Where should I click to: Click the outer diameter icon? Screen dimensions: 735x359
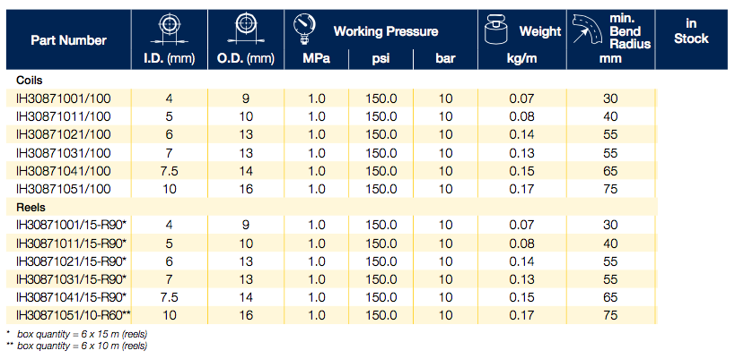point(247,29)
